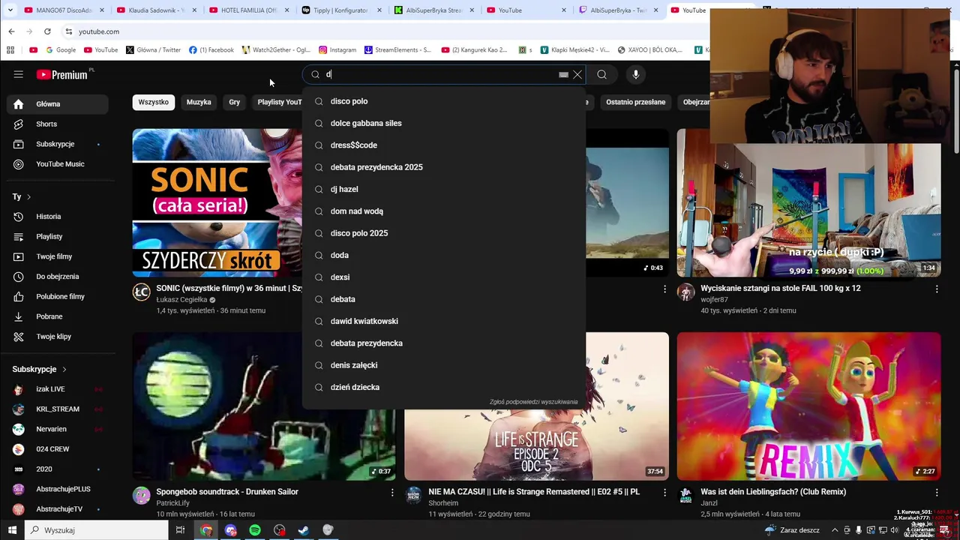Open options menu for Club Remix video
960x540 pixels.
937,493
